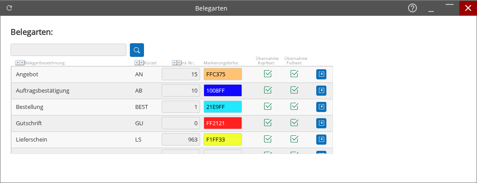Open the FFC375 orange color field
This screenshot has height=183, width=477.
point(223,75)
